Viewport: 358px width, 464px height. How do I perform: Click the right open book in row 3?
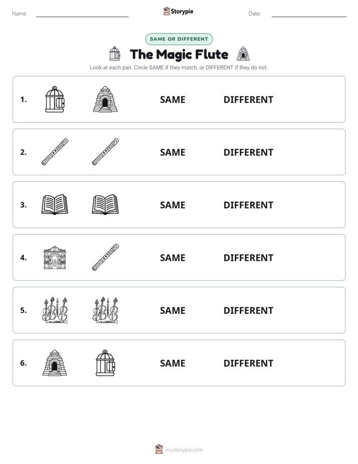pyautogui.click(x=105, y=204)
